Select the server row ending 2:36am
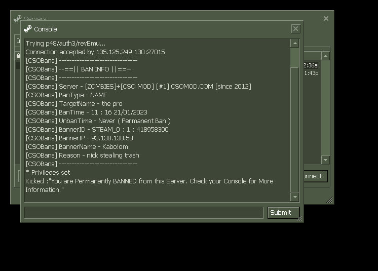This screenshot has width=378, height=271. tap(311, 65)
